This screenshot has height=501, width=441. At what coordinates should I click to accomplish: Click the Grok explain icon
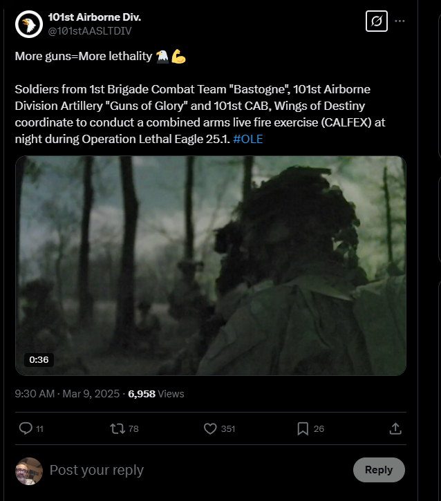point(377,21)
